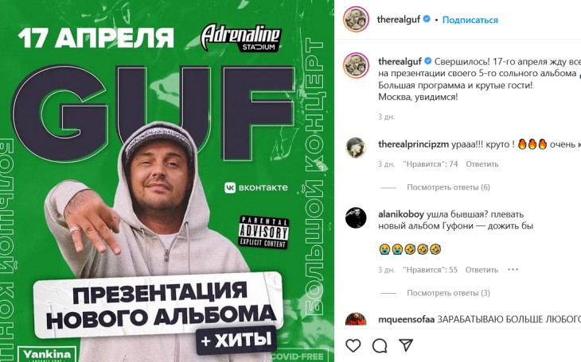Viewport: 581px width, 362px height.
Task: Click mqueensofaa commenter avatar
Action: point(356,319)
